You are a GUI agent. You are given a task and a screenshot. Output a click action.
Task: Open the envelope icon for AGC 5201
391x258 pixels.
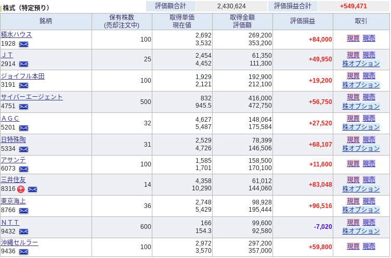pyautogui.click(x=24, y=128)
